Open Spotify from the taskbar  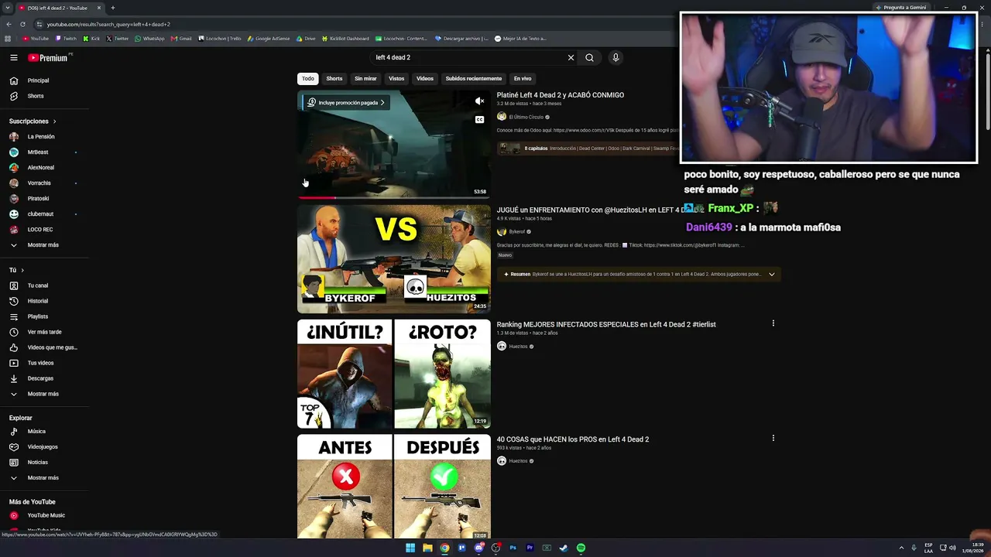(581, 548)
